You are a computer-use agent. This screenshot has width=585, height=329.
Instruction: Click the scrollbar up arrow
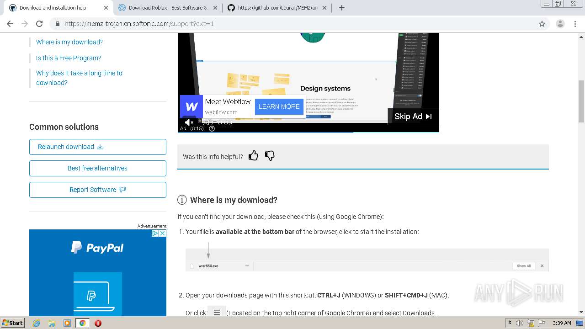(581, 36)
